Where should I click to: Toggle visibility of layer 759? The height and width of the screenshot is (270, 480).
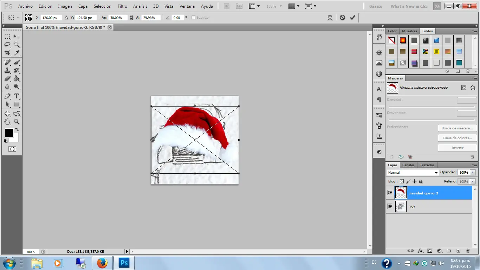click(x=390, y=206)
